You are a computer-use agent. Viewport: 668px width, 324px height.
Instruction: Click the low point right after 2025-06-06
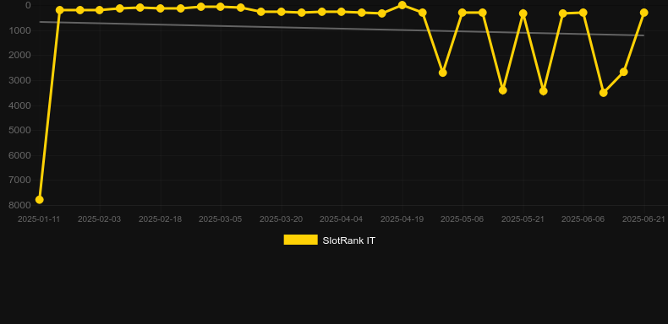603,92
